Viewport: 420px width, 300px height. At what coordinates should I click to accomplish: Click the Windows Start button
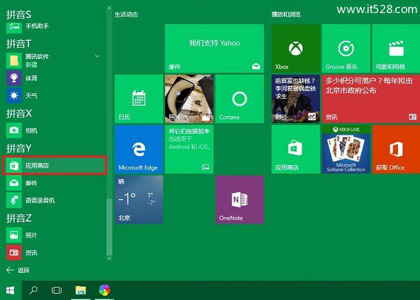[11, 290]
